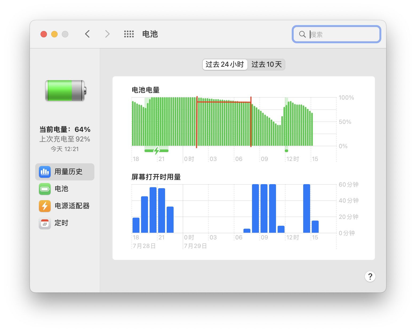This screenshot has width=416, height=332.
Task: Click the small charging marker near 12时
Action: click(x=286, y=151)
